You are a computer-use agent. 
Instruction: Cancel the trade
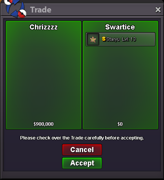click(82, 150)
